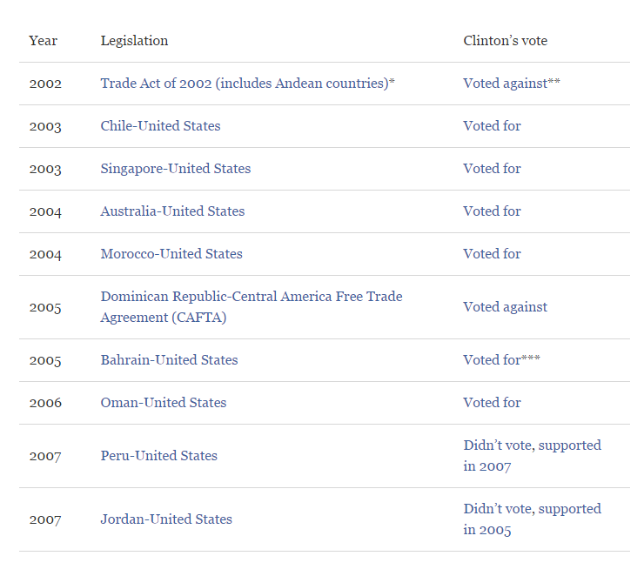Open 'Voted for' in the Oman row
The image size is (644, 576).
492,403
